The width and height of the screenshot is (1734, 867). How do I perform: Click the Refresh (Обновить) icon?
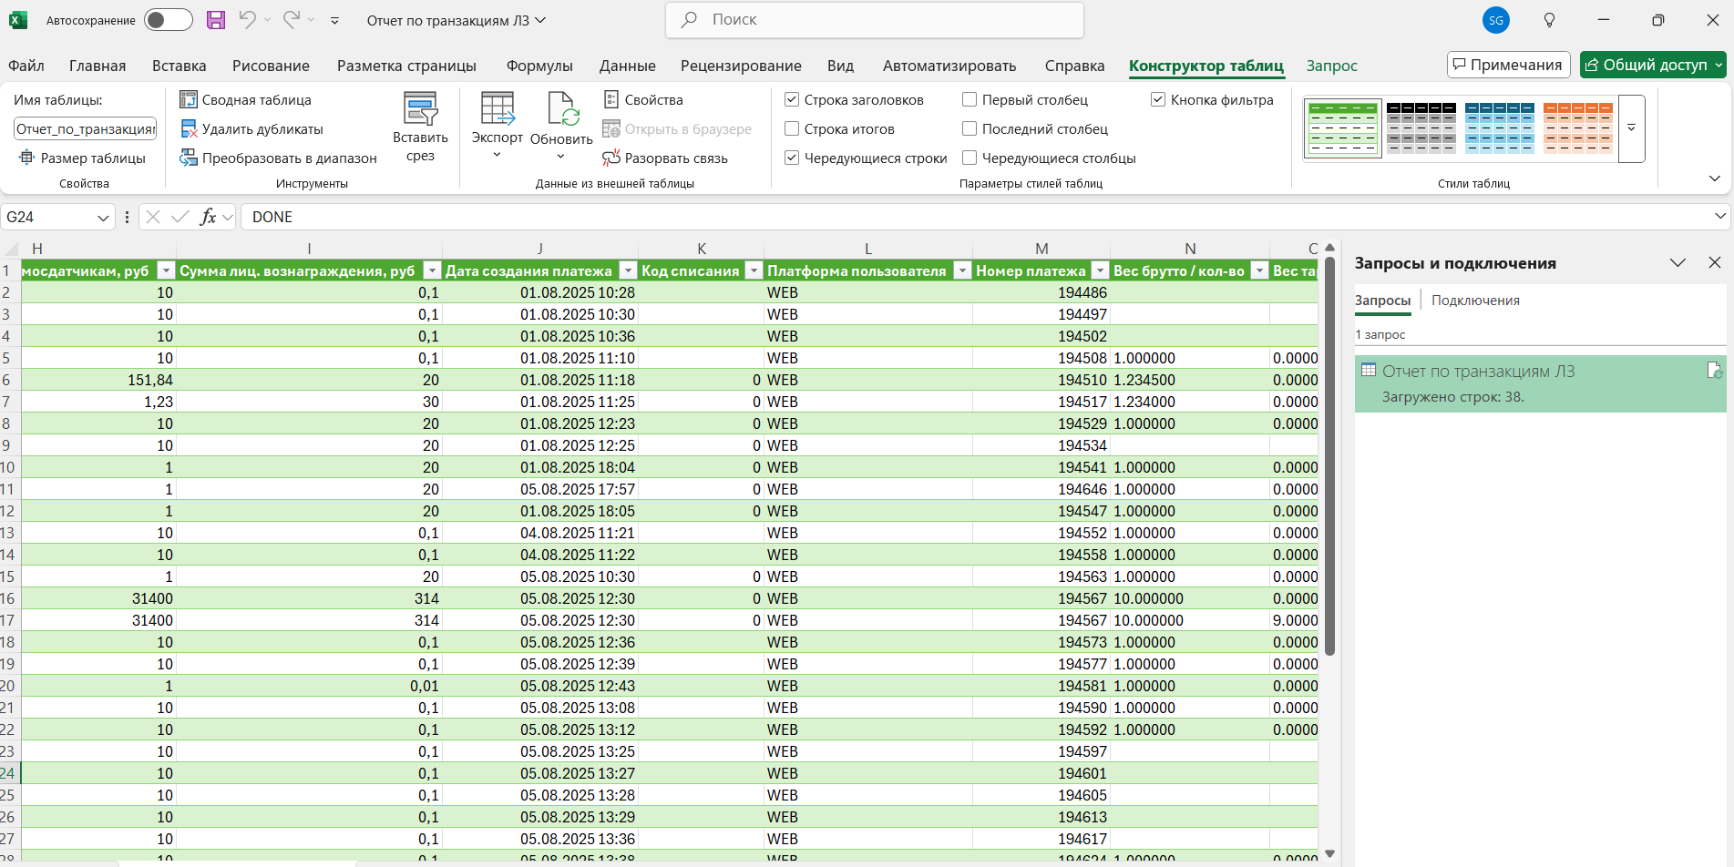pyautogui.click(x=561, y=110)
